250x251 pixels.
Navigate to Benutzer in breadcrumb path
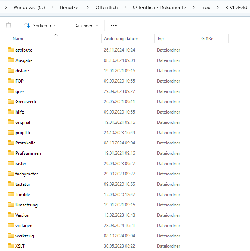coord(70,7)
